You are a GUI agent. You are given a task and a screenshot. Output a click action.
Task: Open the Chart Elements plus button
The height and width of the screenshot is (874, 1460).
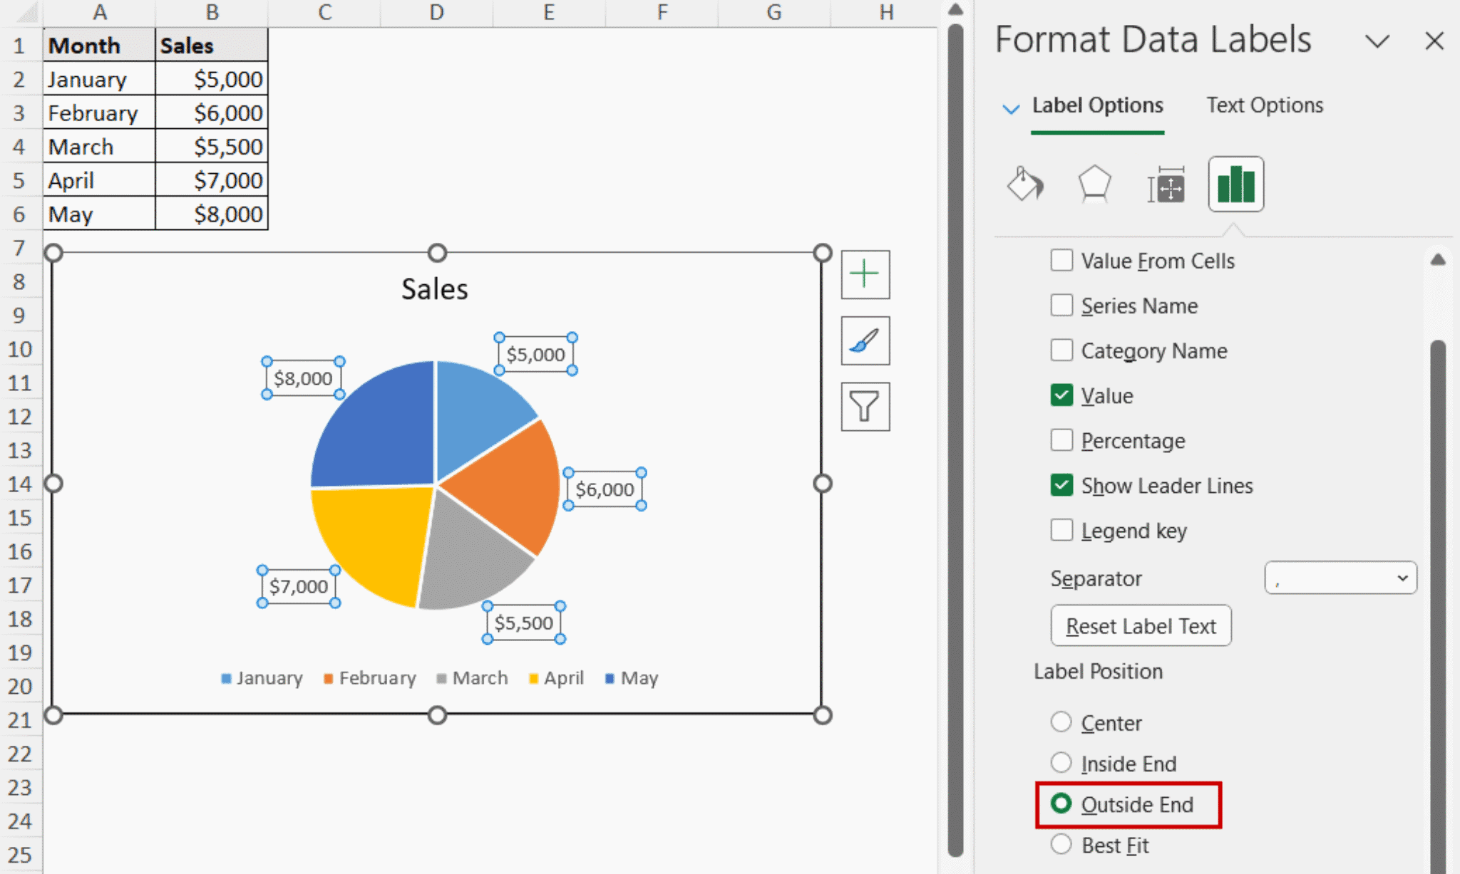pyautogui.click(x=865, y=274)
